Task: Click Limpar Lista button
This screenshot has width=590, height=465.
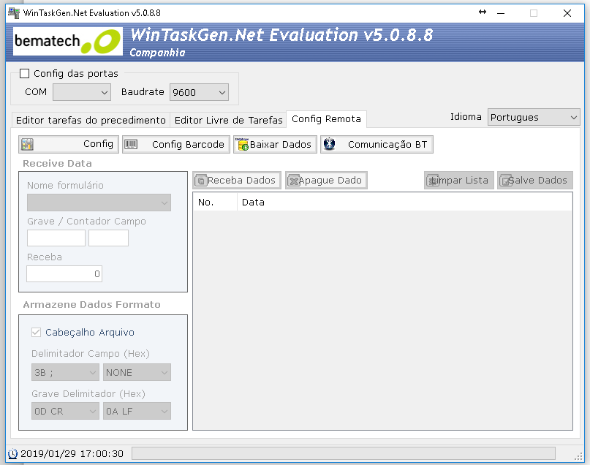Action: click(459, 181)
